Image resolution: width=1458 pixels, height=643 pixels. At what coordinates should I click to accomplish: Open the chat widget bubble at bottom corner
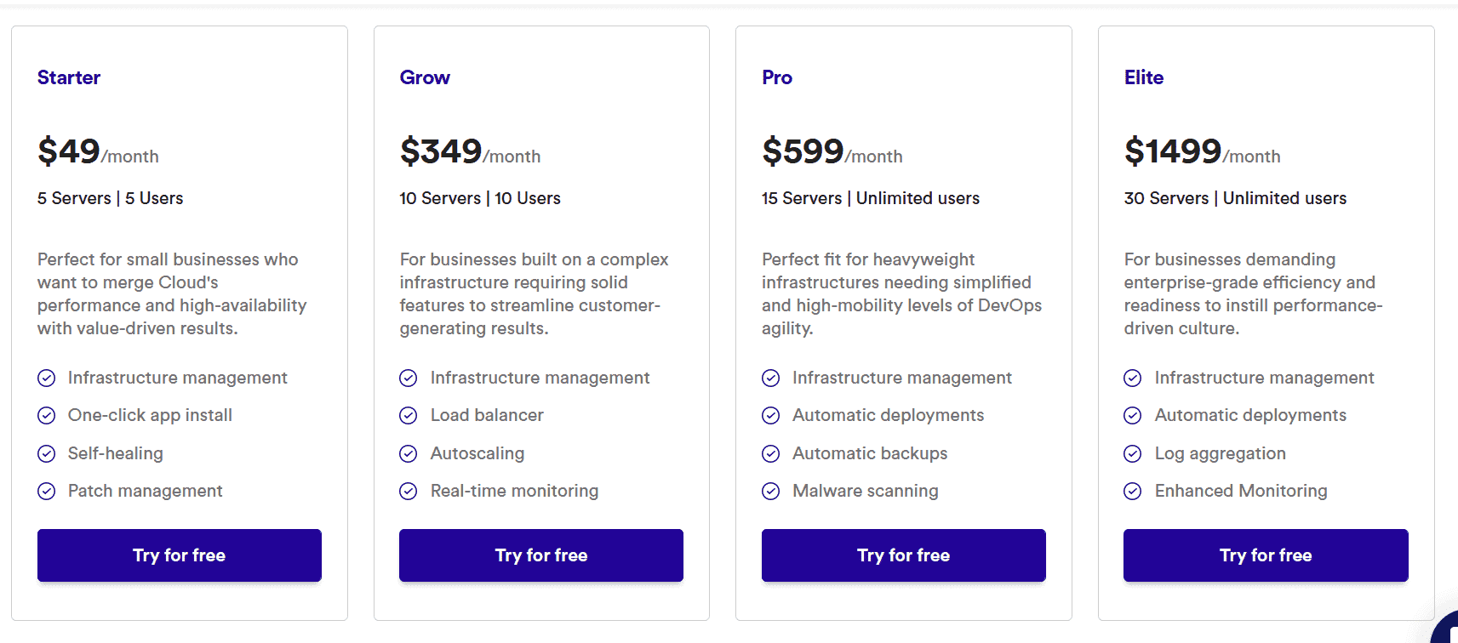click(1446, 629)
